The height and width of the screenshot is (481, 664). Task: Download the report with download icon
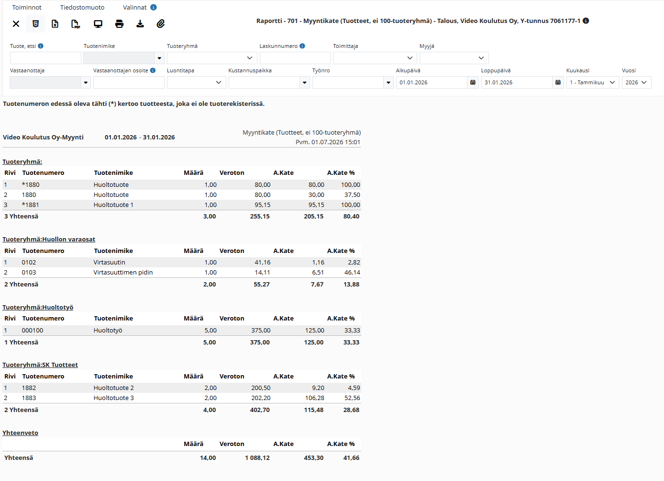point(140,23)
